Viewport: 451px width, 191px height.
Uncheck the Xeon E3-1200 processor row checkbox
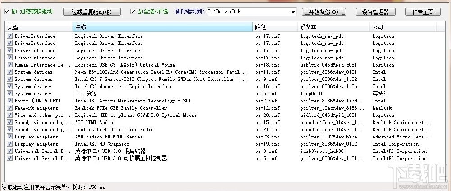(x=10, y=72)
